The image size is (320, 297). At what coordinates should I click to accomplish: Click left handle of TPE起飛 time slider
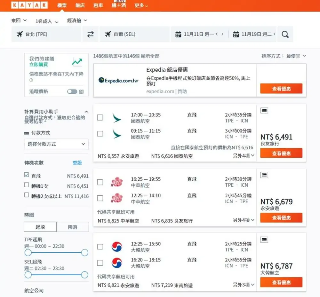pyautogui.click(x=28, y=253)
